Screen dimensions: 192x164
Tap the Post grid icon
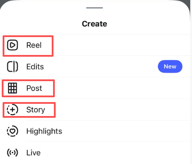pos(12,88)
